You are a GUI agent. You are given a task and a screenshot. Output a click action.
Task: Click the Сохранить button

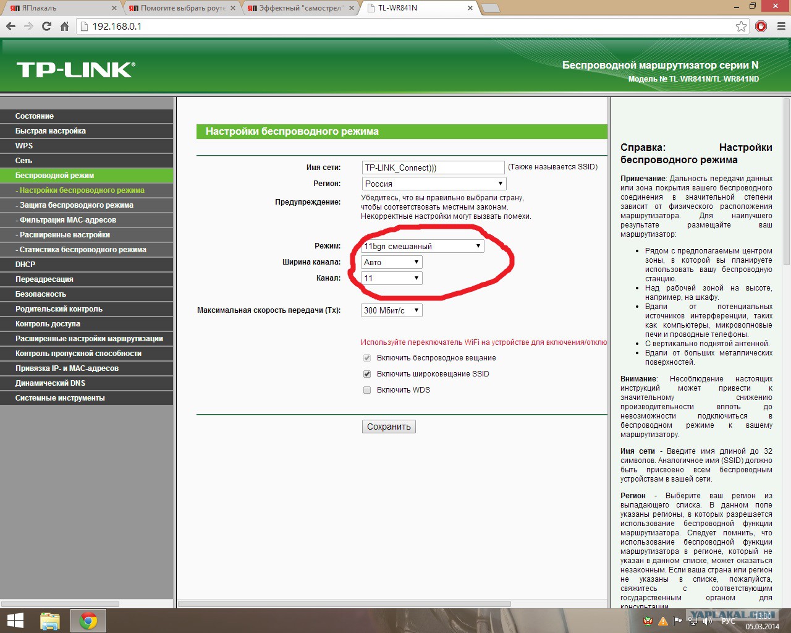click(389, 427)
